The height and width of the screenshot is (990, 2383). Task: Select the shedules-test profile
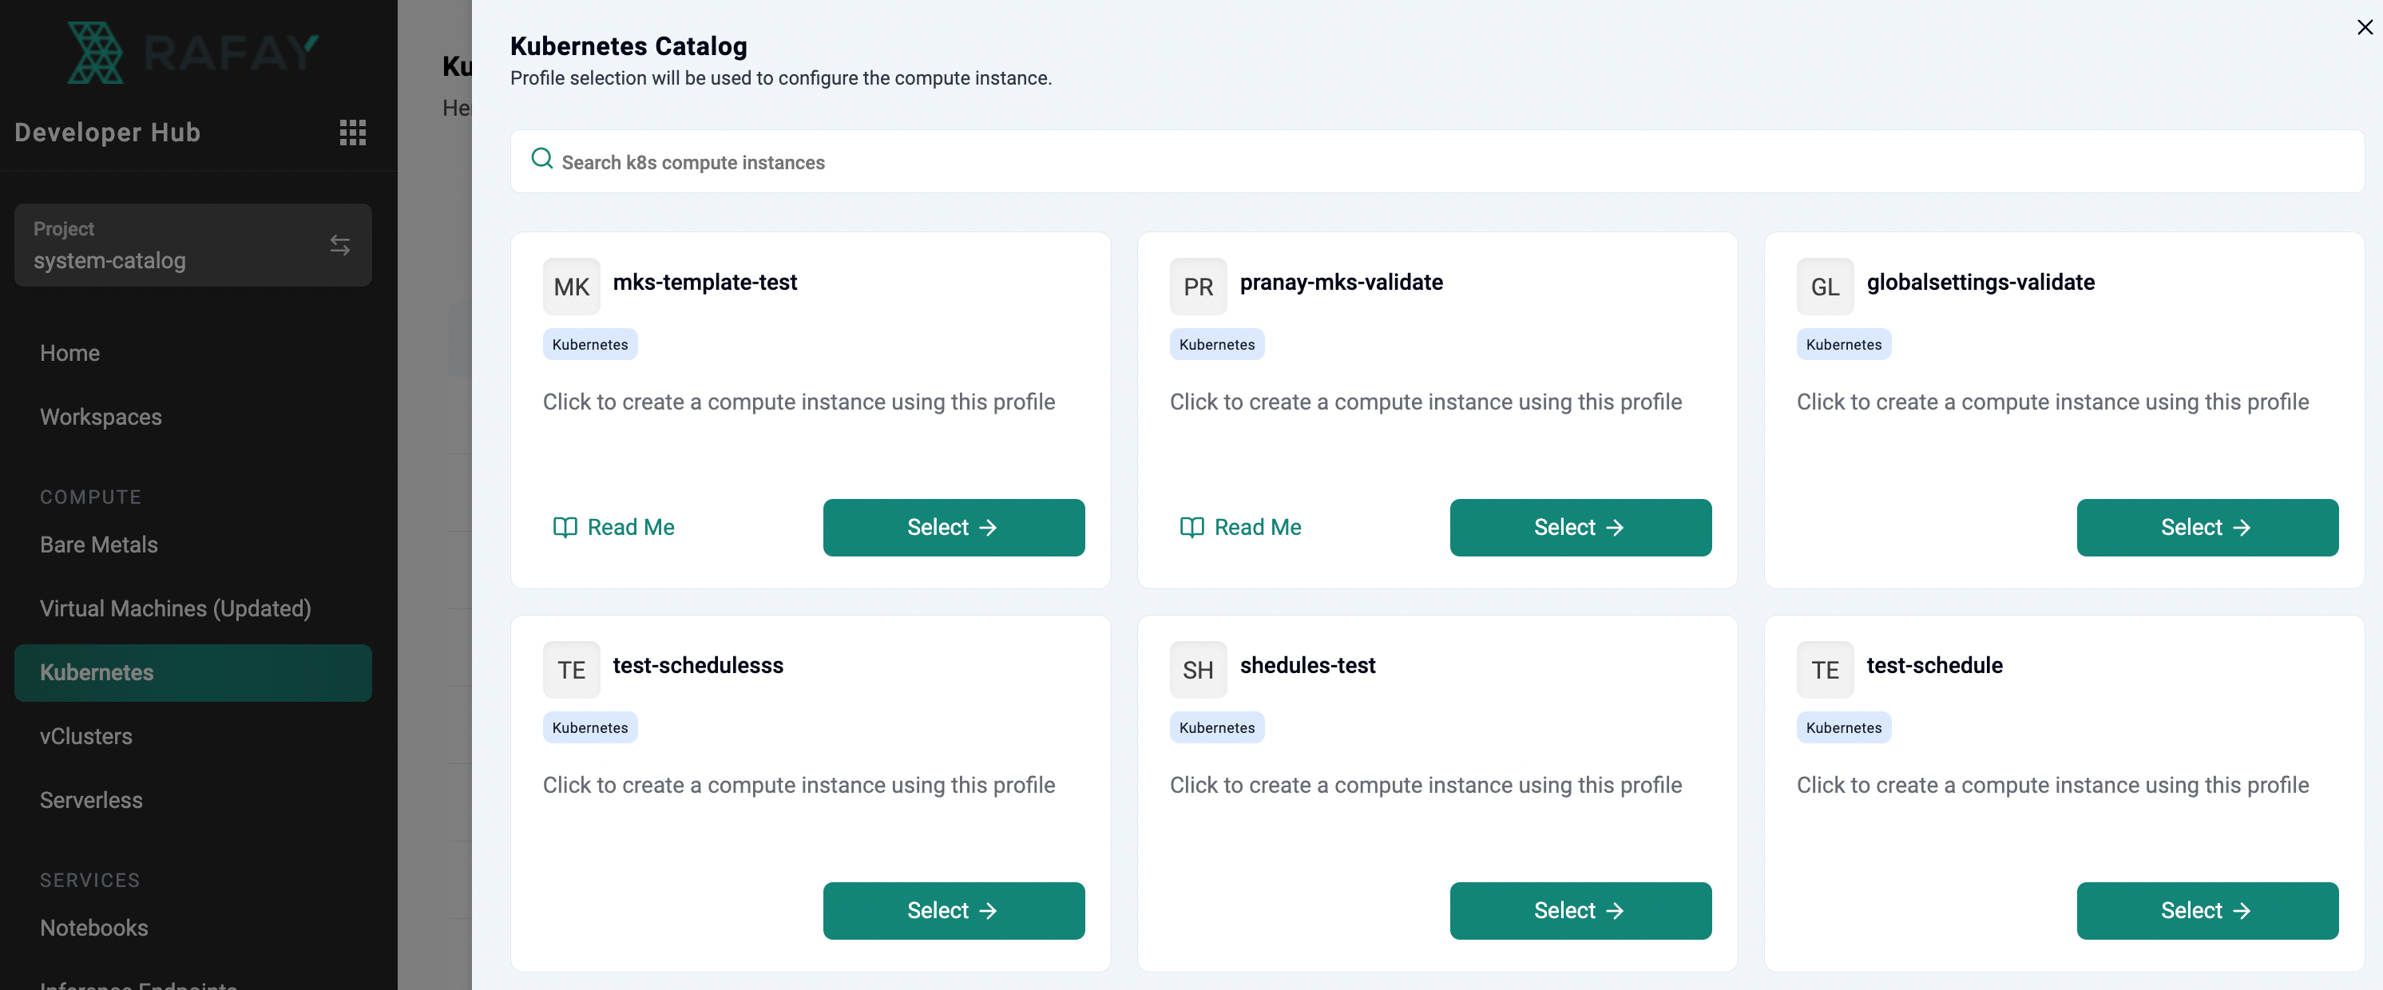(1580, 910)
